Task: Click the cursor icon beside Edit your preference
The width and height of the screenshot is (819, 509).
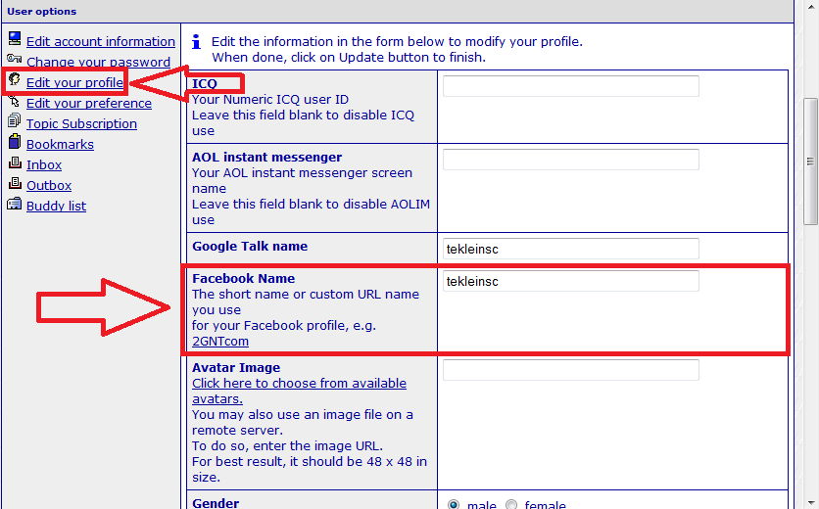Action: click(14, 101)
